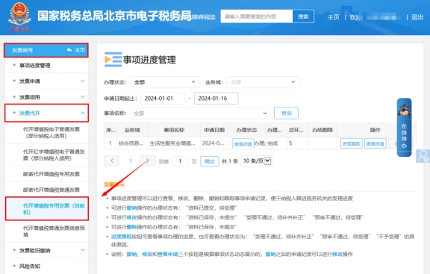Click the start date field 2024-01-01

point(162,99)
